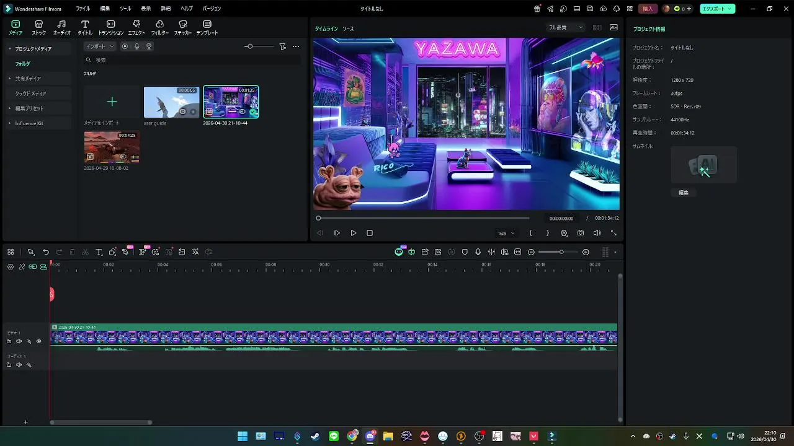Take a snapshot with the camera icon

pos(581,233)
